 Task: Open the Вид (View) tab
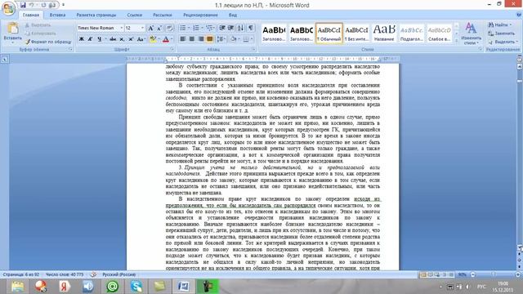click(x=232, y=15)
